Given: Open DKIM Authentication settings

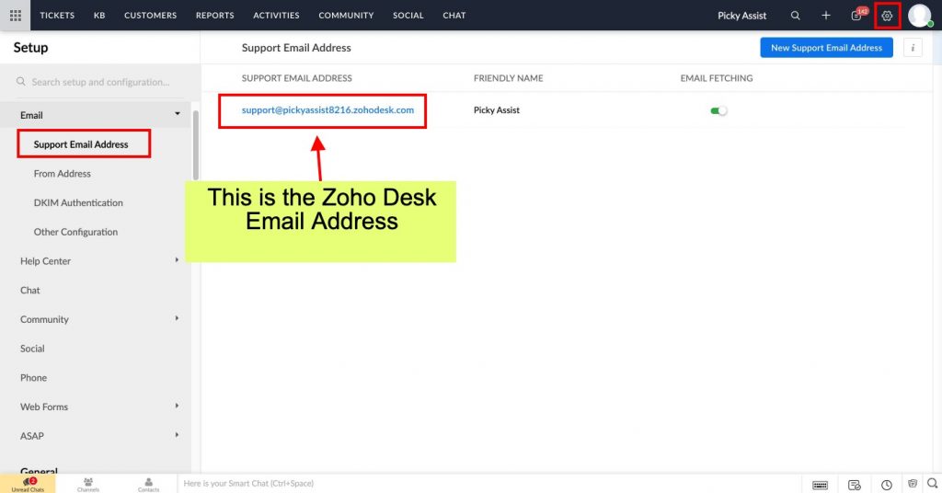Looking at the screenshot, I should 78,203.
